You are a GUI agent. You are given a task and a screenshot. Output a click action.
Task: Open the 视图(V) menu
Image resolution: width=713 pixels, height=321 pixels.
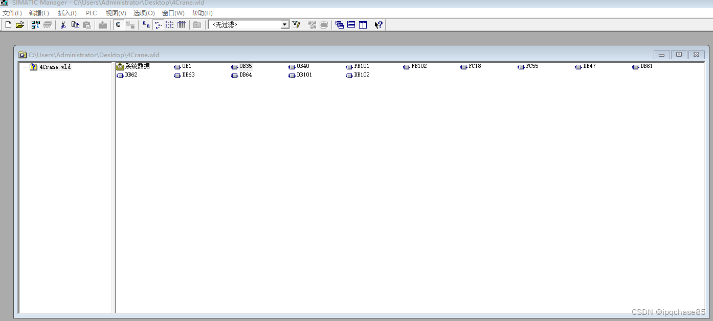[116, 13]
